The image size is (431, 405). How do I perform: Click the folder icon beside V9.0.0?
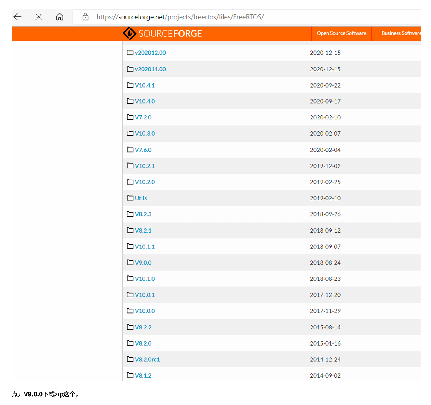130,263
